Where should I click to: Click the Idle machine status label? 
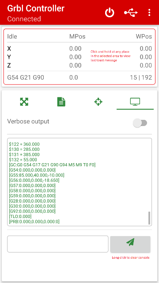(12, 36)
